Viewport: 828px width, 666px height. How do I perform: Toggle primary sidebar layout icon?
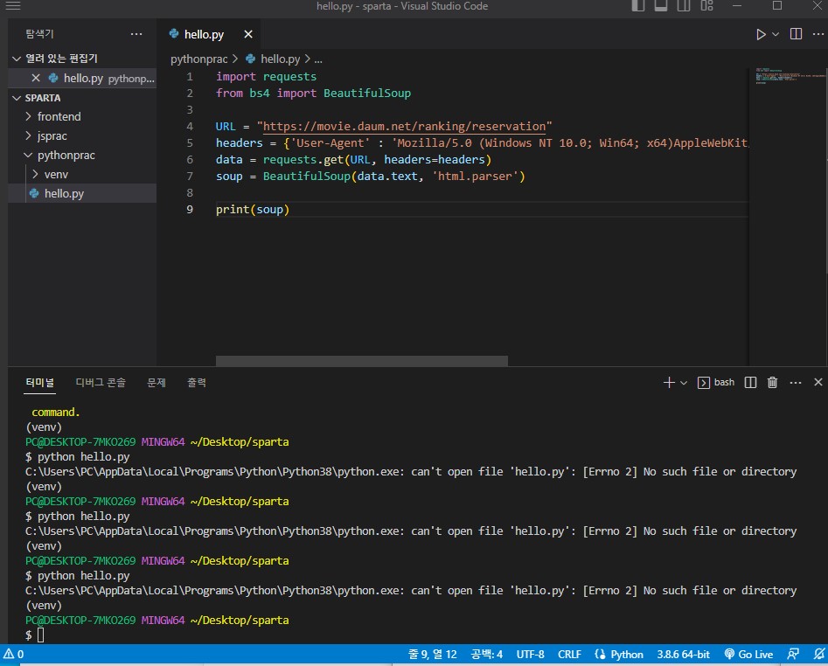click(x=638, y=6)
